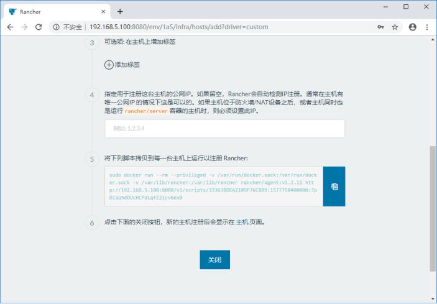
Task: Click inside the docker run command box
Action: click(214, 187)
